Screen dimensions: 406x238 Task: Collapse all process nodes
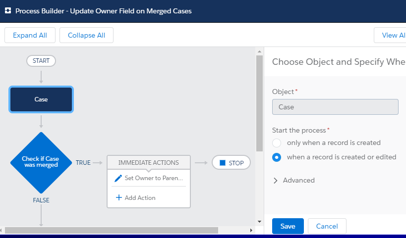pyautogui.click(x=86, y=35)
